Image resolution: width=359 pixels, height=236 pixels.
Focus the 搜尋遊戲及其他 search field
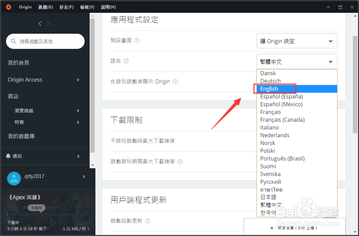point(45,41)
